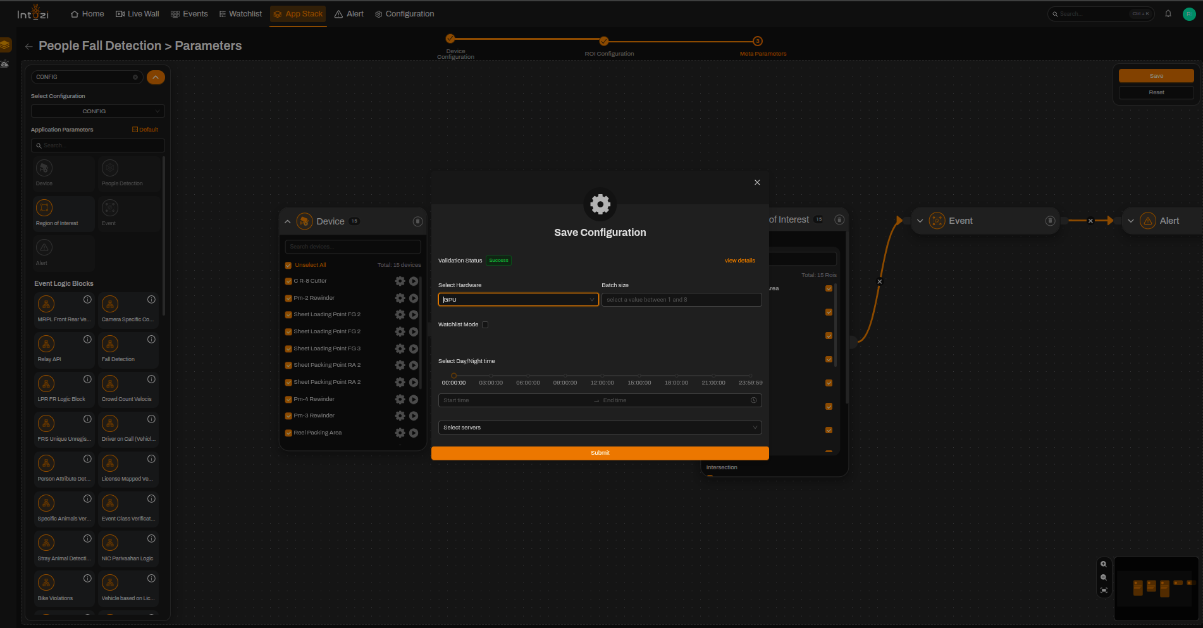Click play icon for Pm-2 Rewinder device
The width and height of the screenshot is (1203, 628).
[x=414, y=298]
